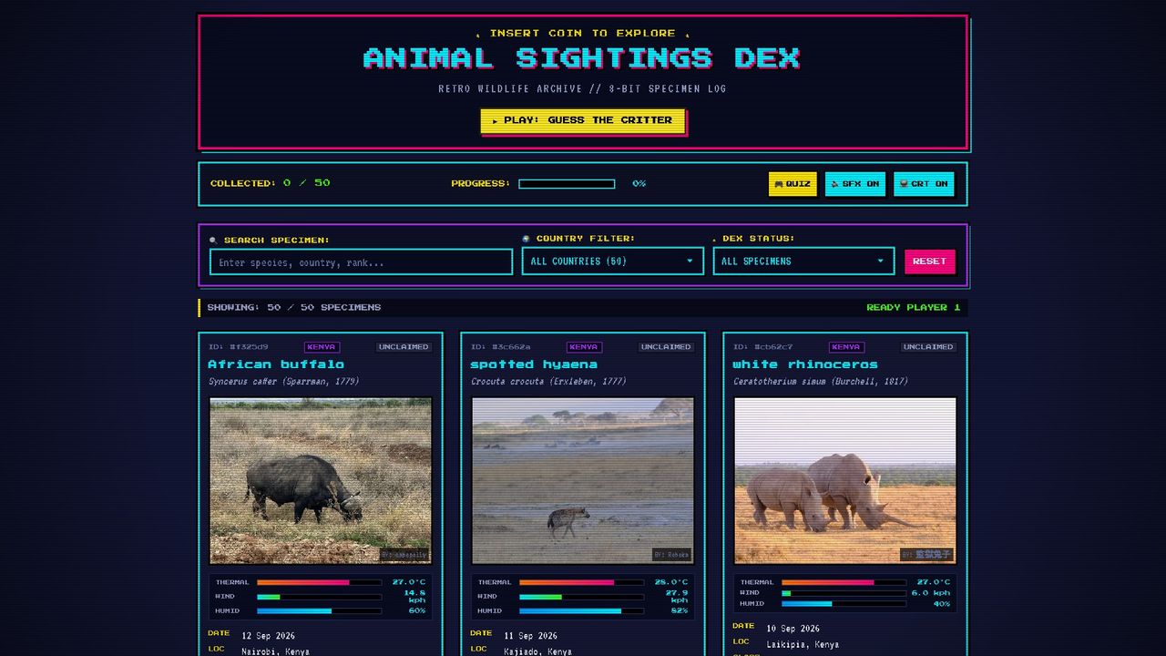Image resolution: width=1166 pixels, height=656 pixels.
Task: Click the 11 Sep 2026 sighting date
Action: (x=531, y=636)
